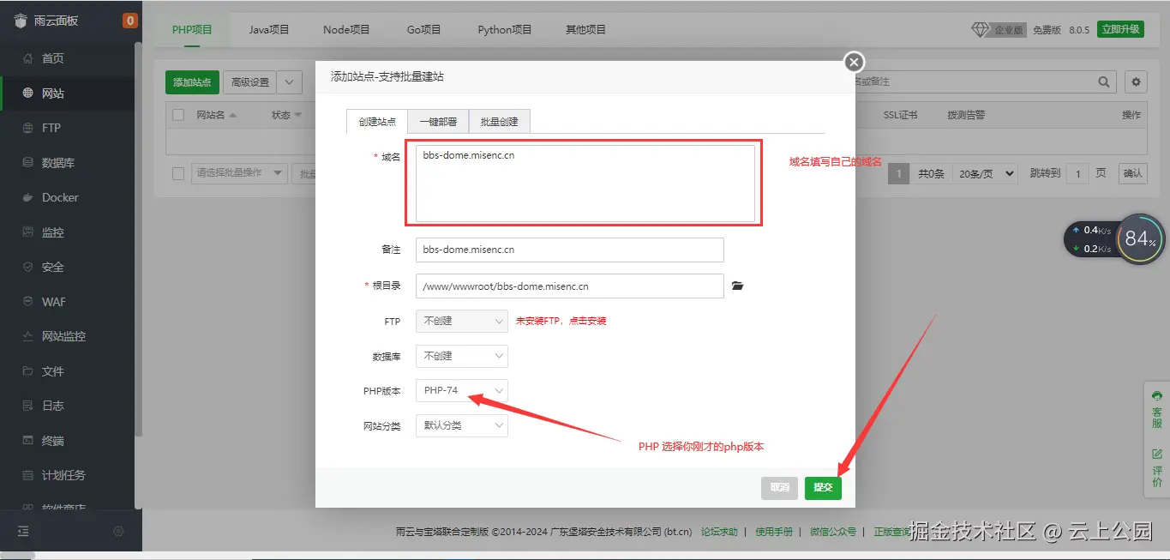Tick the checkbox beside 请选择批量操作
The height and width of the screenshot is (560, 1170).
[x=178, y=173]
